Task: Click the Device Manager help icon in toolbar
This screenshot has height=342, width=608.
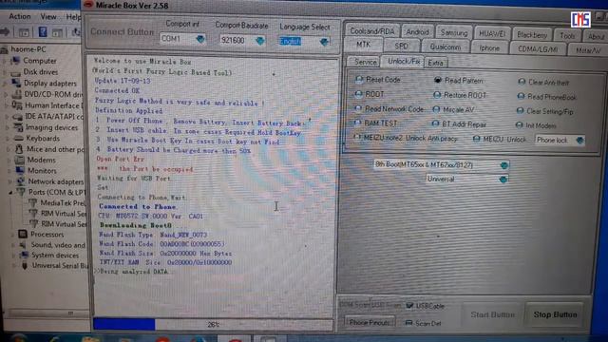Action: click(43, 32)
